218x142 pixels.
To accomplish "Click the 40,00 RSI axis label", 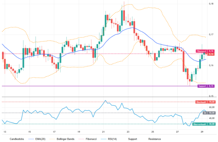I will 211,118.
